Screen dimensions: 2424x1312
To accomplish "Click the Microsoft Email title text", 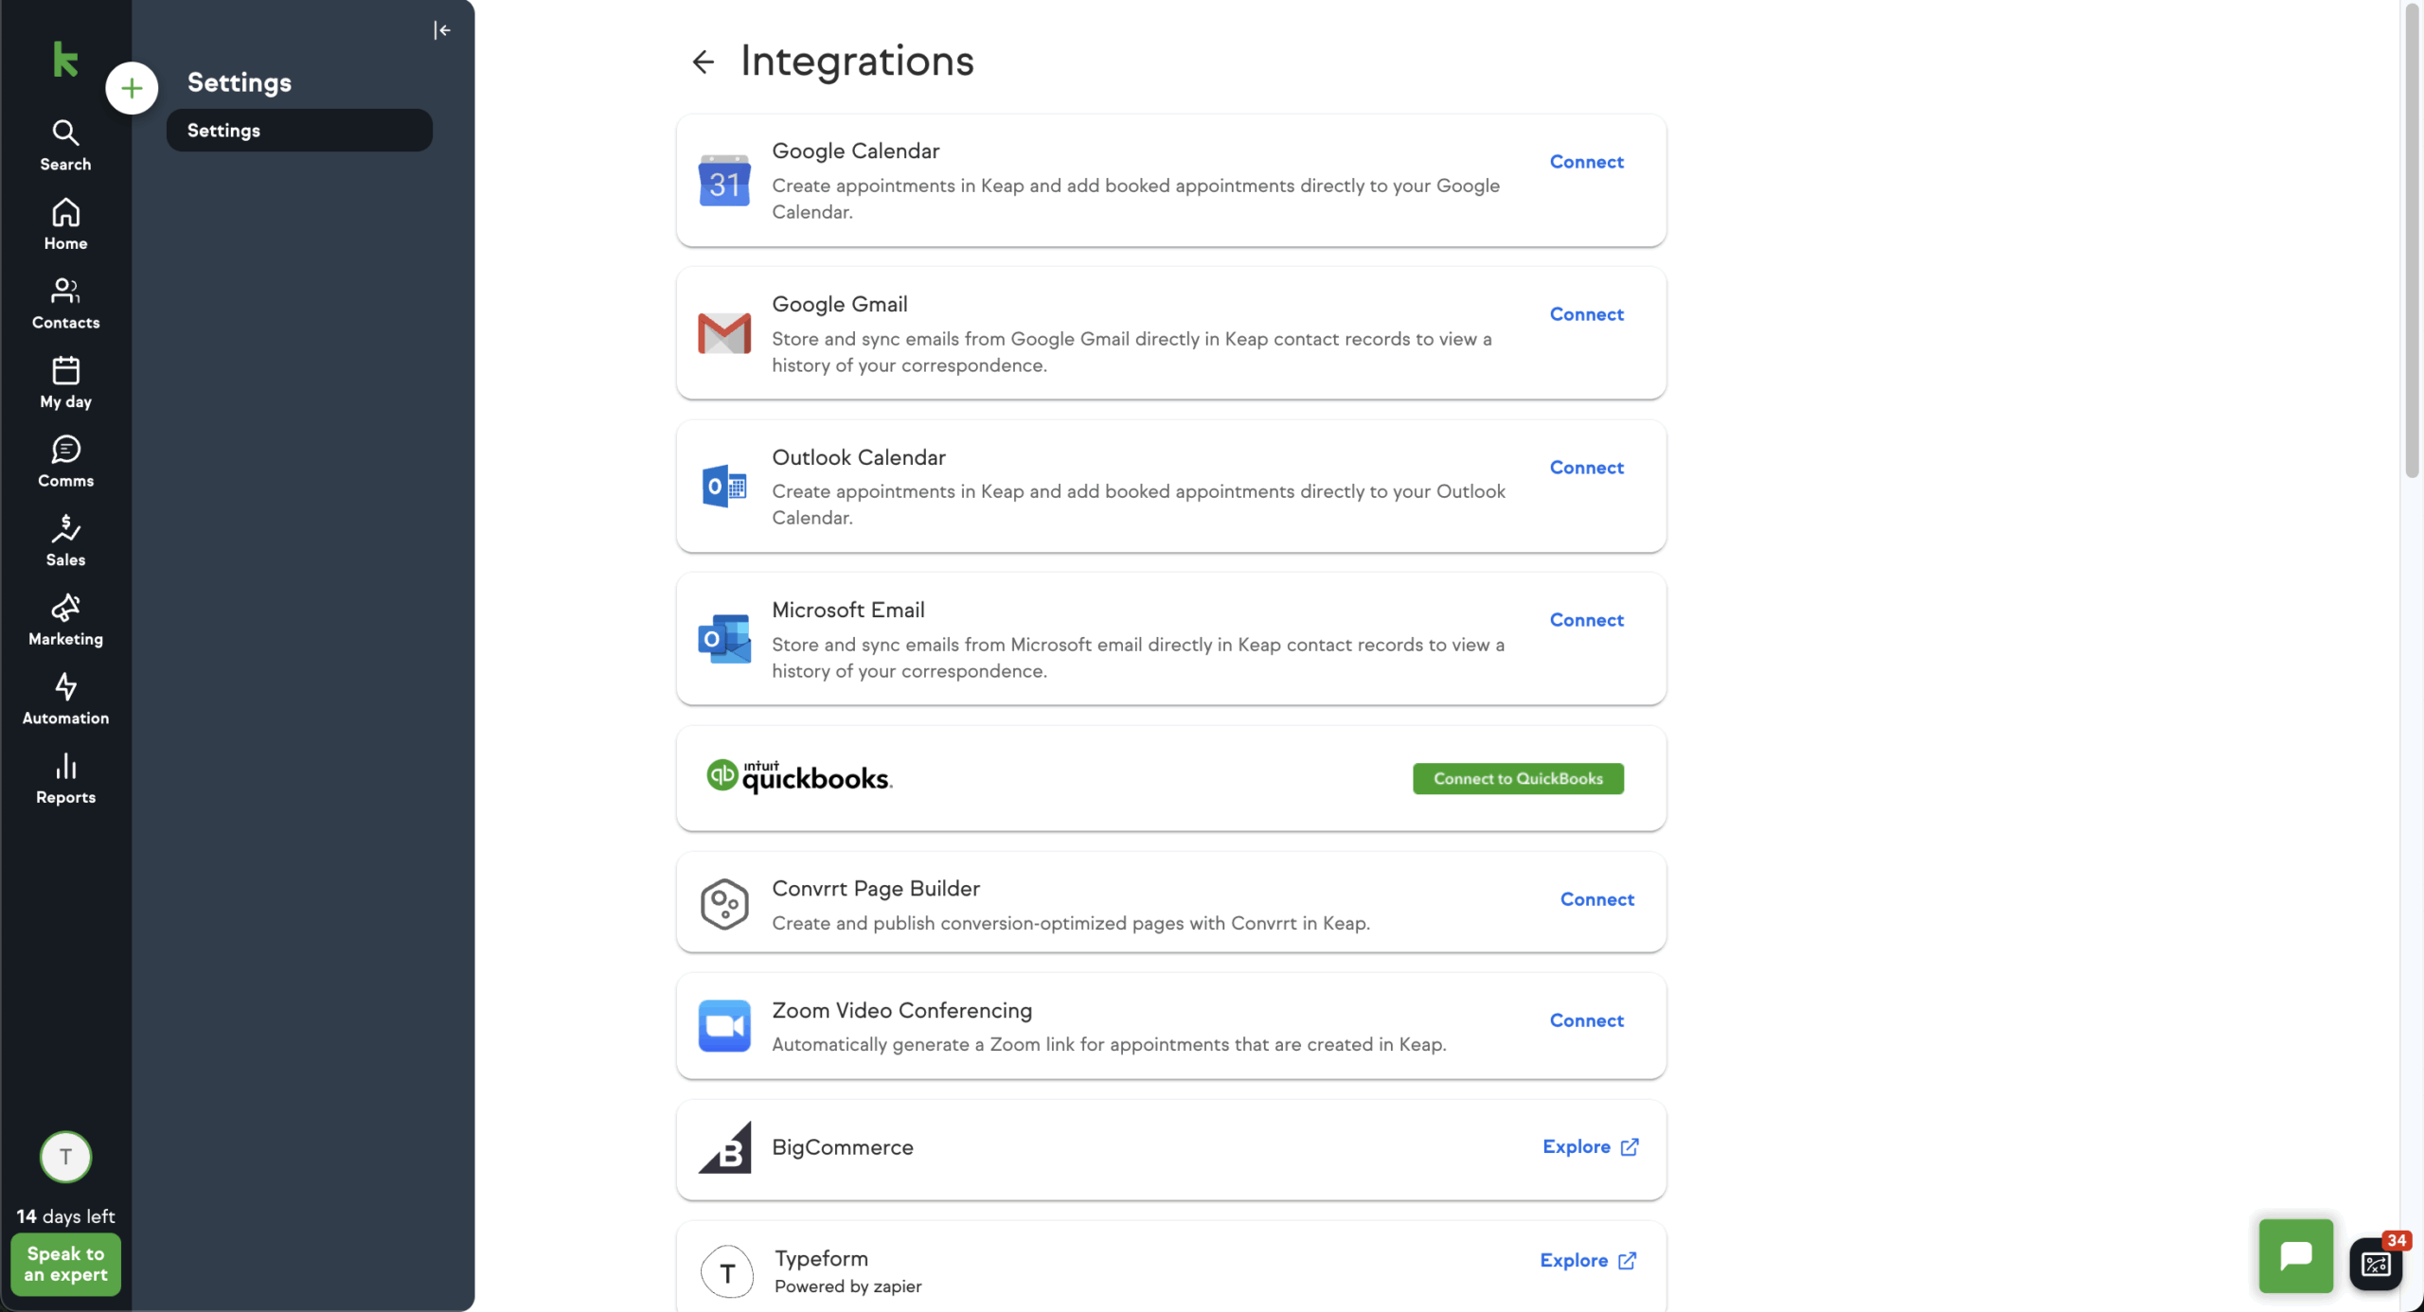I will (847, 610).
